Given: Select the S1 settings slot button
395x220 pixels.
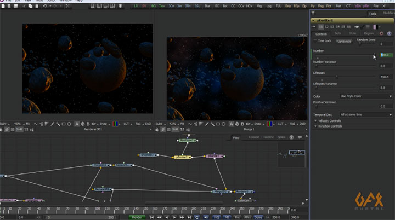Looking at the screenshot, I should [321, 27].
